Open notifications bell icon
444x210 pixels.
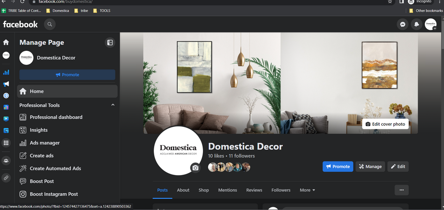tap(416, 24)
